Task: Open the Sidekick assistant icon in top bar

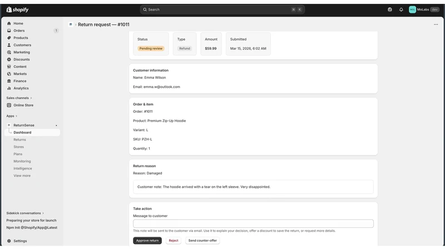Action: tap(390, 9)
